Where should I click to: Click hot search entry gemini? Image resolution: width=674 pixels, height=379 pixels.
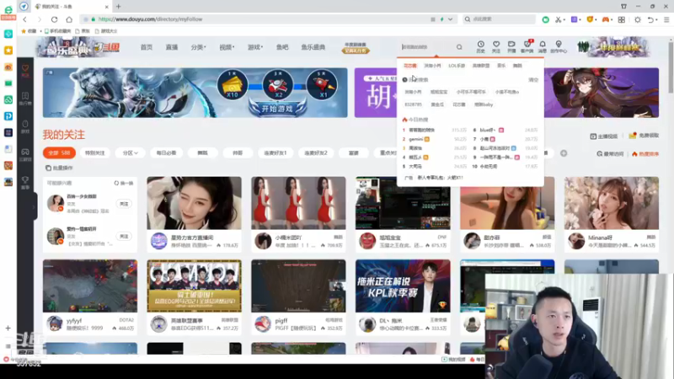(x=415, y=139)
